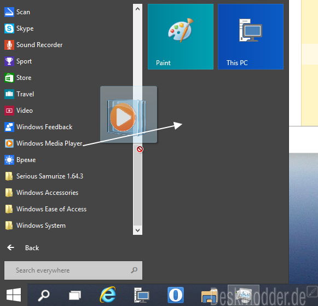Expand the Windows Accessories folder
The height and width of the screenshot is (306, 318).
pyautogui.click(x=42, y=193)
